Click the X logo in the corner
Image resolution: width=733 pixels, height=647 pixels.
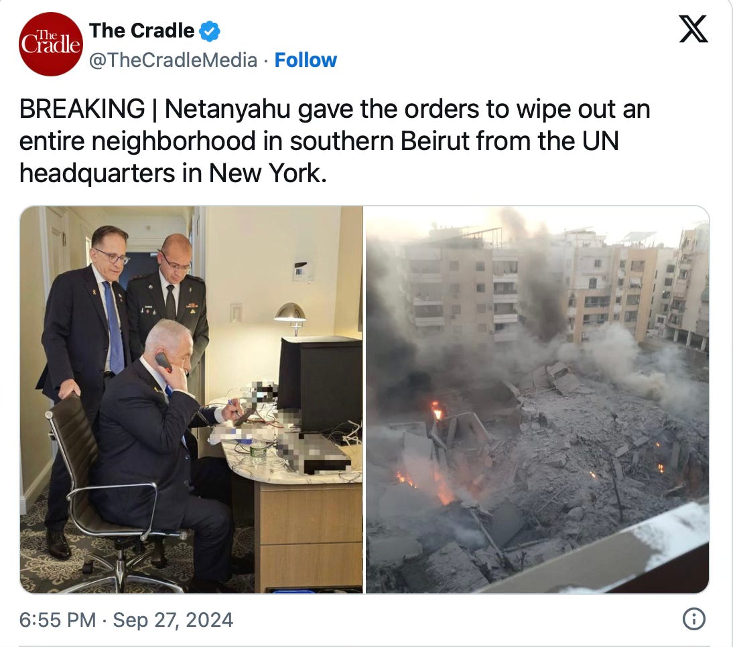click(693, 29)
